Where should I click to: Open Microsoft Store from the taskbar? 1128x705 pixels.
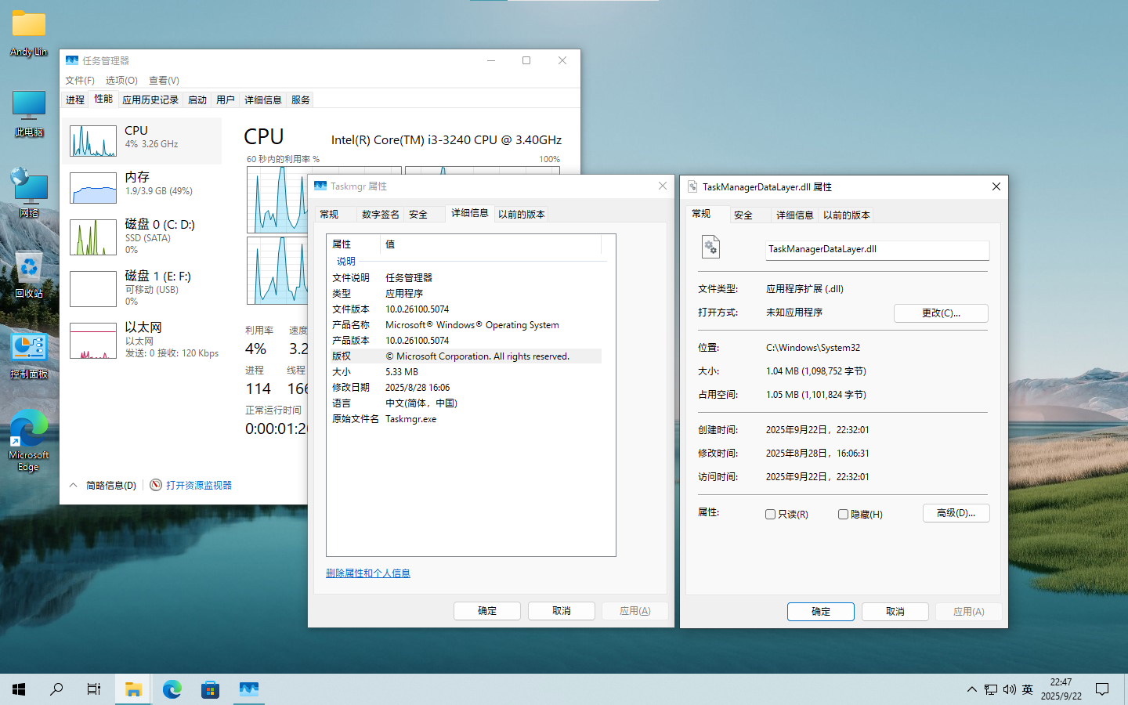210,689
